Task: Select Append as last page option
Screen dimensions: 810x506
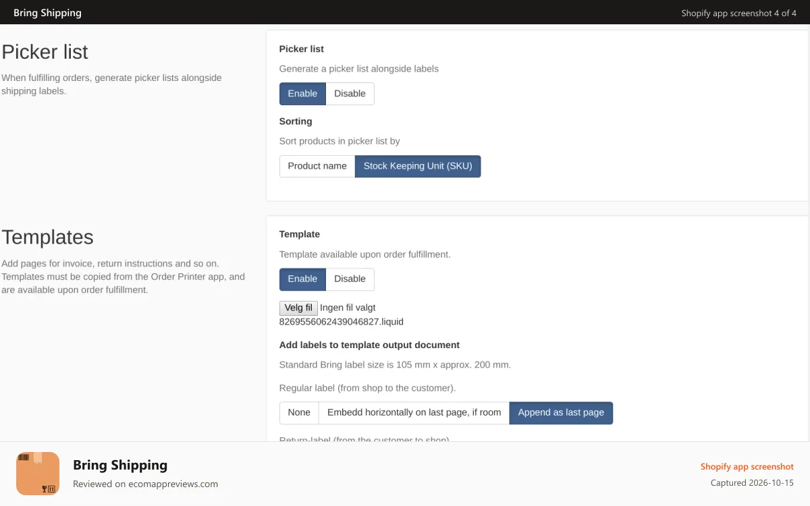Action: pos(561,413)
